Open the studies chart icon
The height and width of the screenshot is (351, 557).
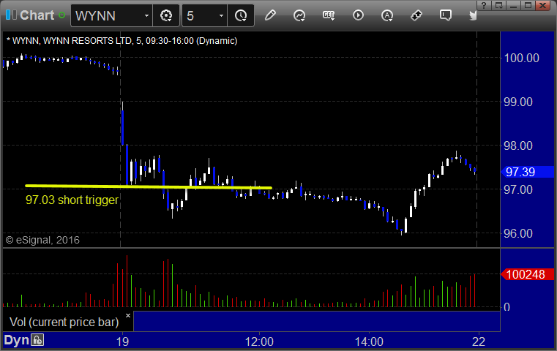[299, 15]
